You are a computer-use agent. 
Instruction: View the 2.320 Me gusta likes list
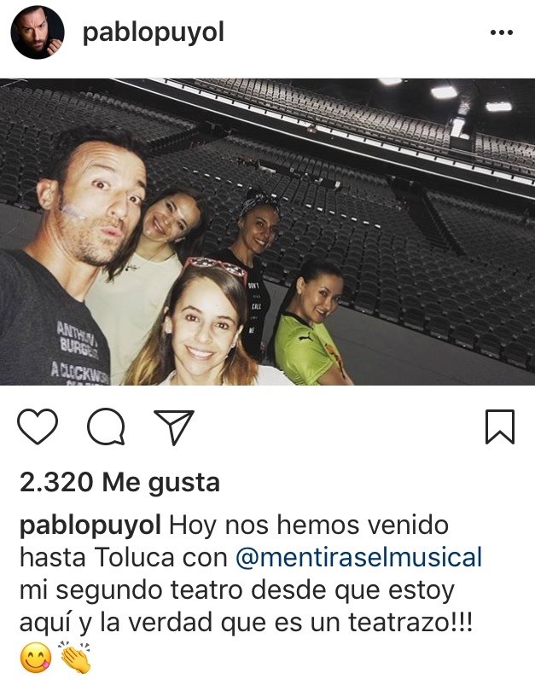[x=119, y=482]
